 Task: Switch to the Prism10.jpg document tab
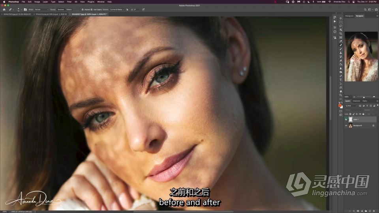click(51, 14)
